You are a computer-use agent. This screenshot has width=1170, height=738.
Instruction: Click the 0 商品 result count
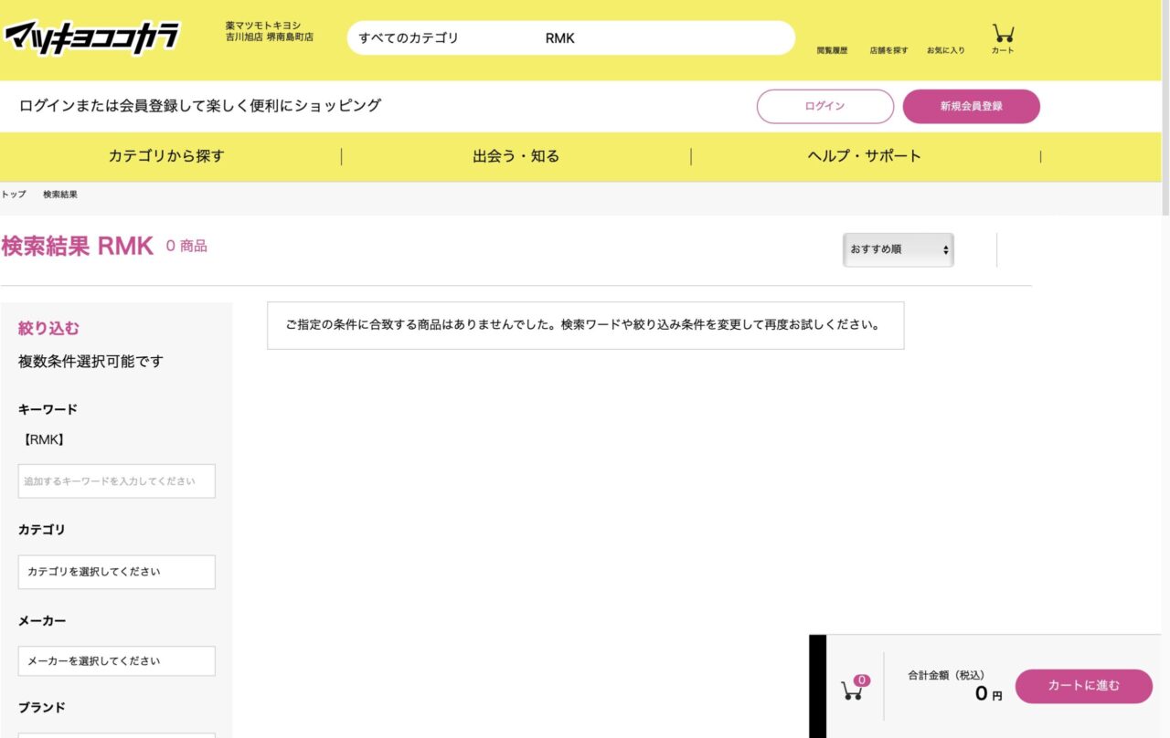186,246
